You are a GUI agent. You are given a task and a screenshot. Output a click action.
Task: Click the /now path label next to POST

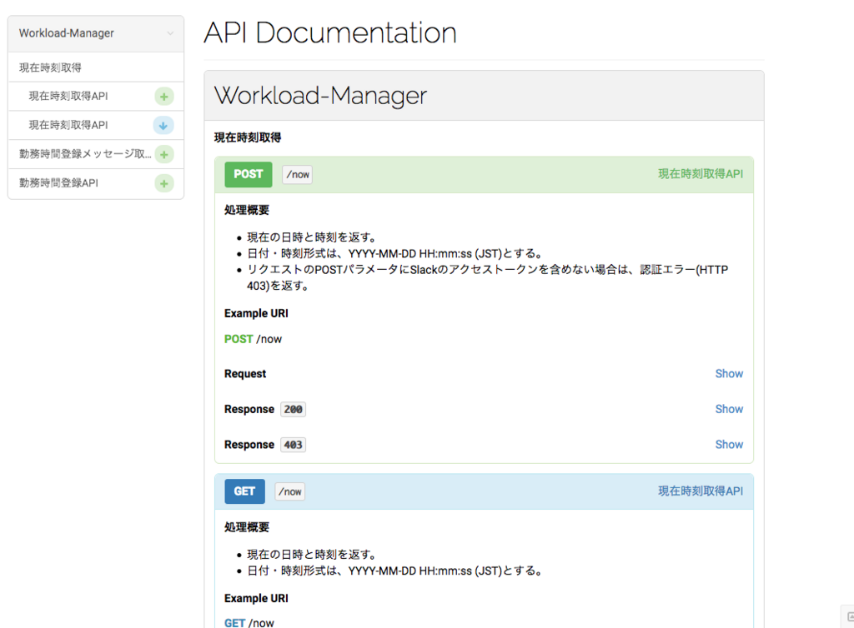[298, 175]
